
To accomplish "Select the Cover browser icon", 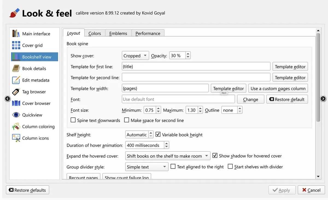I will pyautogui.click(x=16, y=103).
